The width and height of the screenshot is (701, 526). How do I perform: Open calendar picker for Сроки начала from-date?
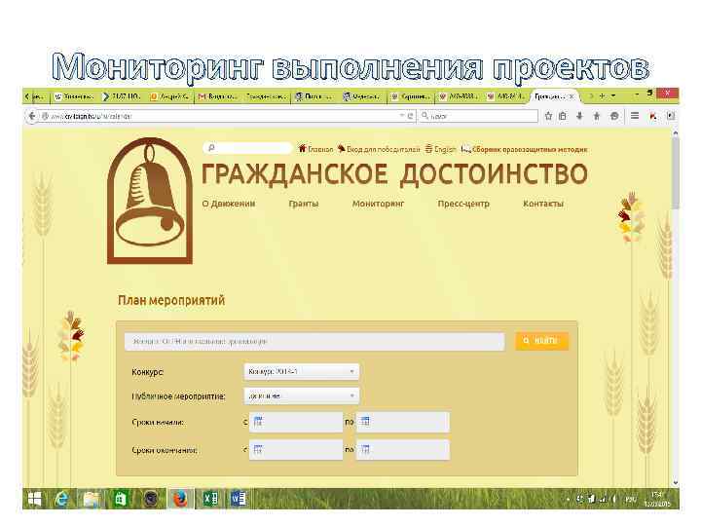[258, 422]
